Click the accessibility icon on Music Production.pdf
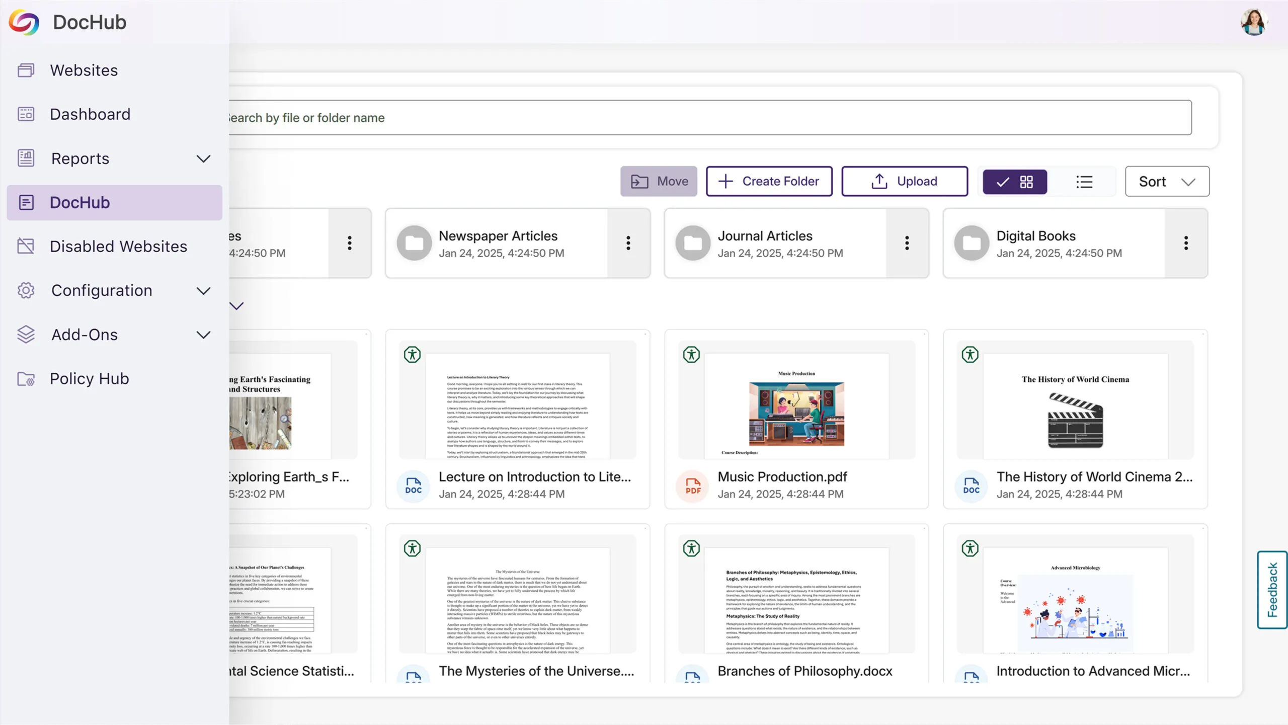Image resolution: width=1288 pixels, height=725 pixels. [691, 355]
